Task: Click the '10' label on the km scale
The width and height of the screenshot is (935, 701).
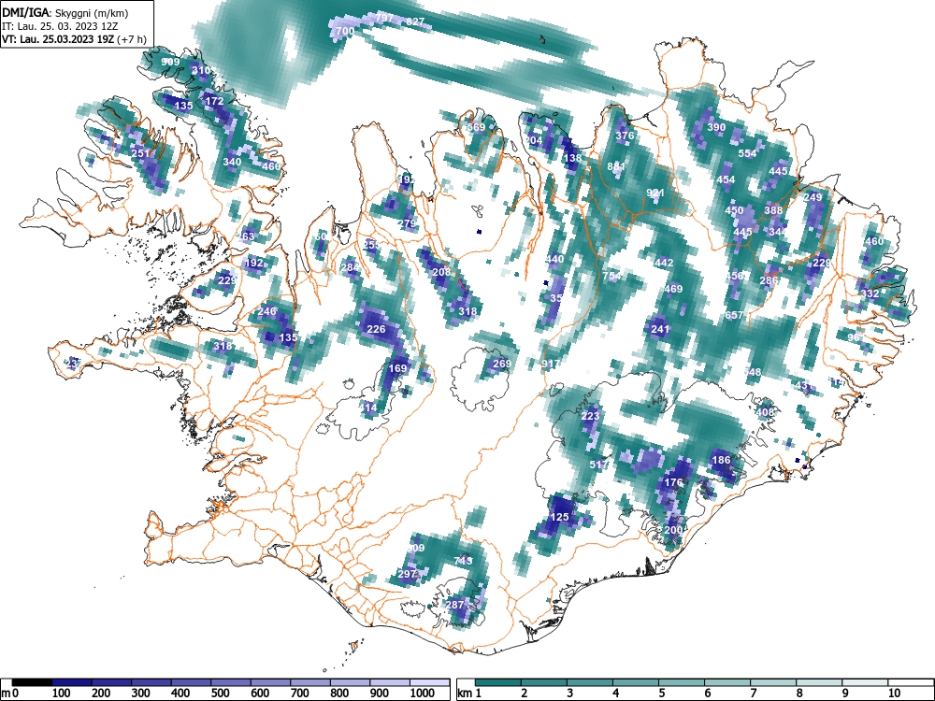Action: [894, 693]
